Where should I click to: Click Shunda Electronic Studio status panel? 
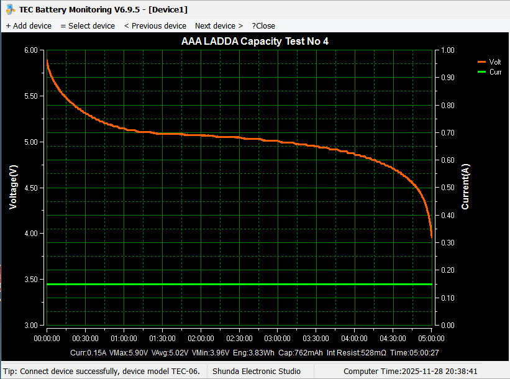coord(257,371)
